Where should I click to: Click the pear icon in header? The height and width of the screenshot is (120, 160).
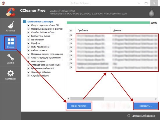152,13
